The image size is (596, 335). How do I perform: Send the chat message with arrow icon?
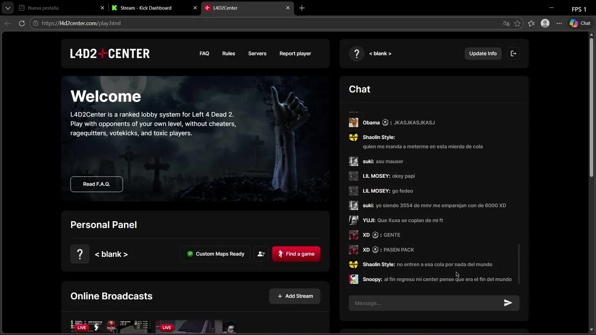508,303
